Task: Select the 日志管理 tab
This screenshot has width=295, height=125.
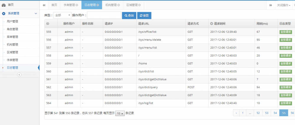Action: 92,5
